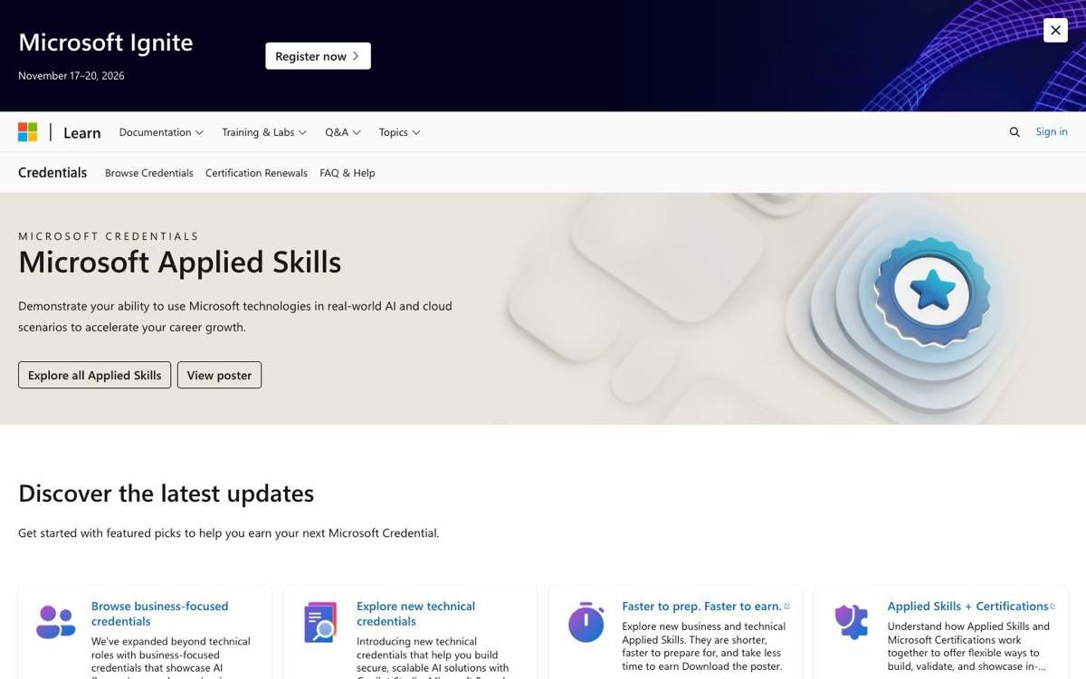The width and height of the screenshot is (1086, 679).
Task: Open the Q&A dropdown menu
Action: tap(343, 132)
